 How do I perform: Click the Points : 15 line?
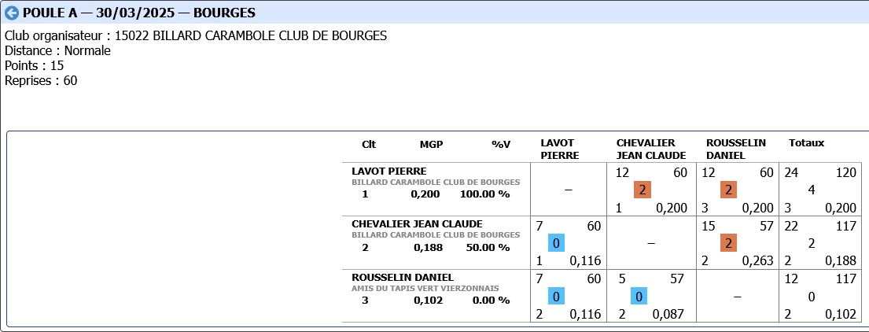[35, 66]
